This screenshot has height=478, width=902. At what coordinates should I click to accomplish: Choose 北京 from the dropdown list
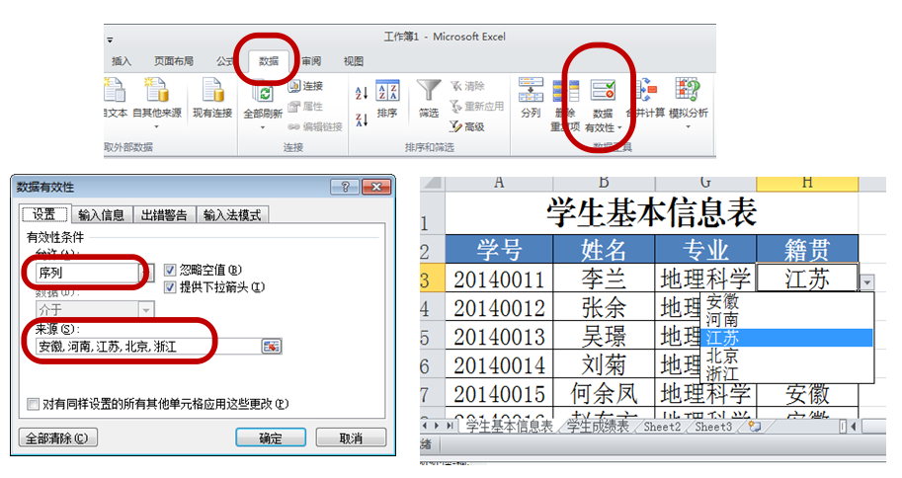tap(786, 356)
